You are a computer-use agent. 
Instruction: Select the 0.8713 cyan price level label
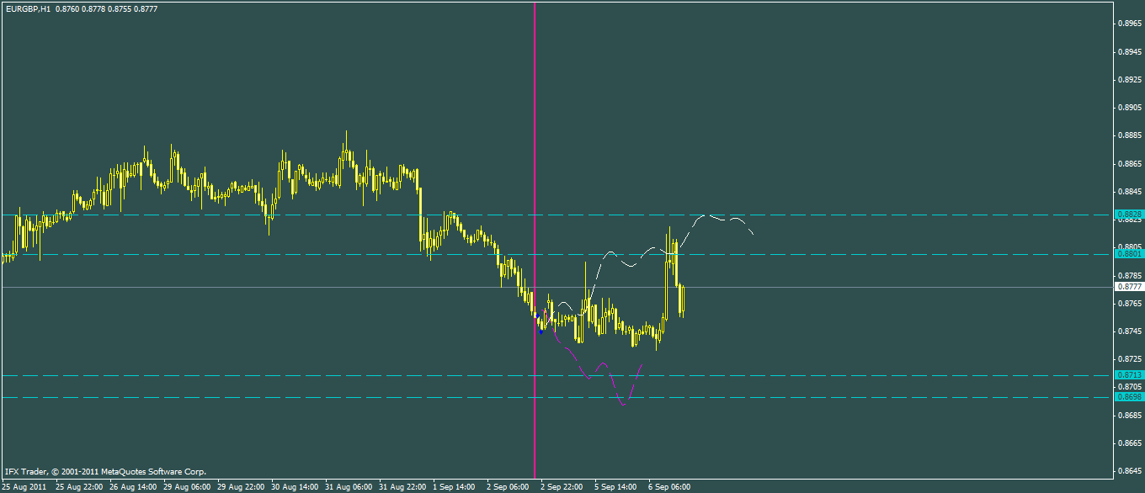(1128, 374)
